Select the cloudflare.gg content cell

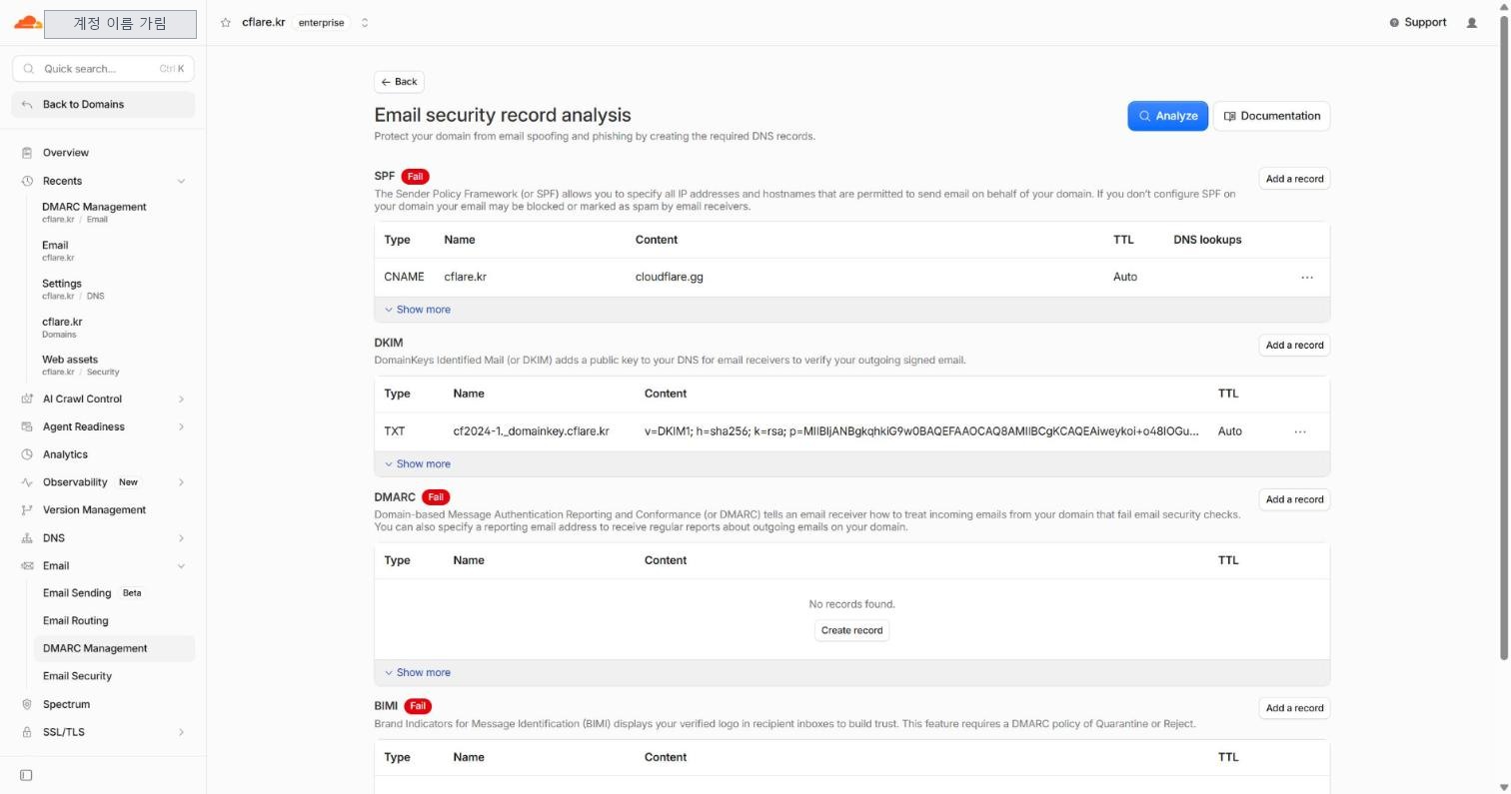669,277
